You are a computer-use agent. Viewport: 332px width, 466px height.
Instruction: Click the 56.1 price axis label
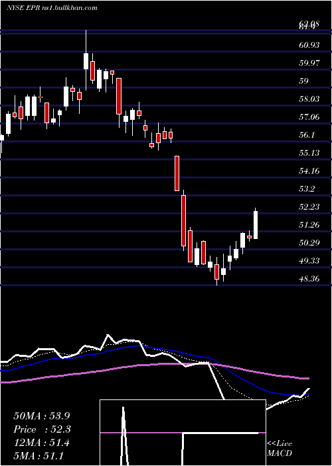pyautogui.click(x=307, y=135)
